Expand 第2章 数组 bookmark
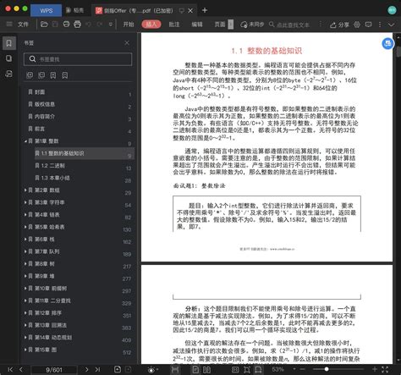The width and height of the screenshot is (401, 375). point(25,190)
